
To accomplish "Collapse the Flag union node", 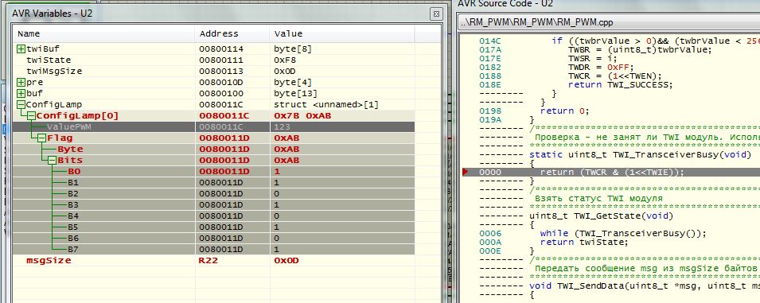I will click(x=41, y=138).
